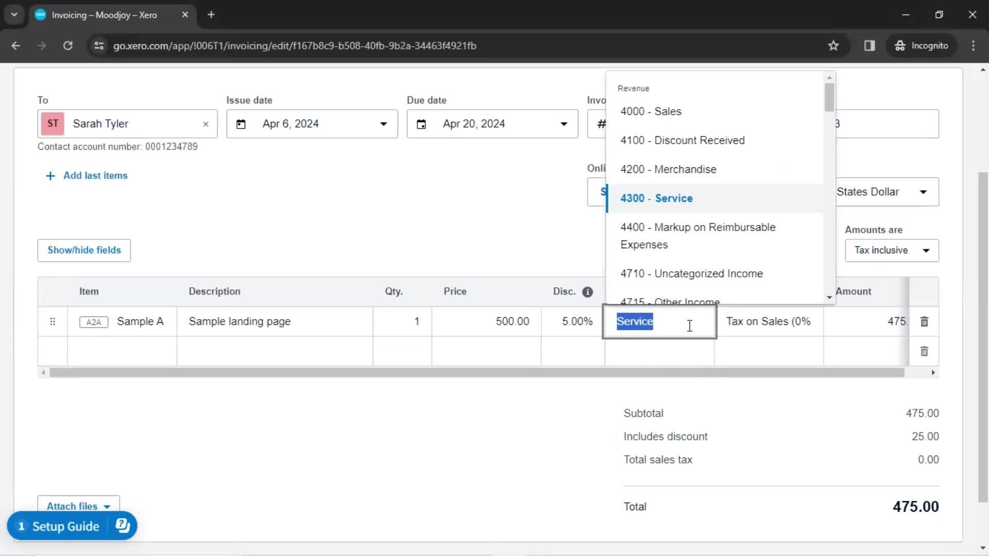Click the Issue date calendar icon

point(241,124)
